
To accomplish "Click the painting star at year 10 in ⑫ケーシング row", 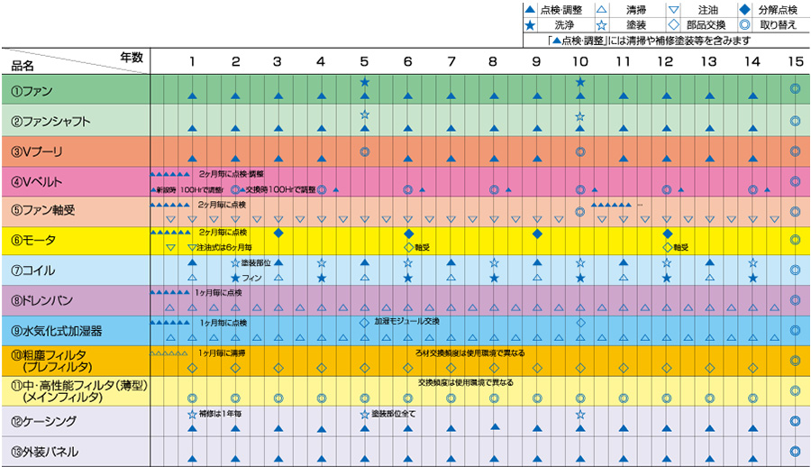I will coord(580,414).
